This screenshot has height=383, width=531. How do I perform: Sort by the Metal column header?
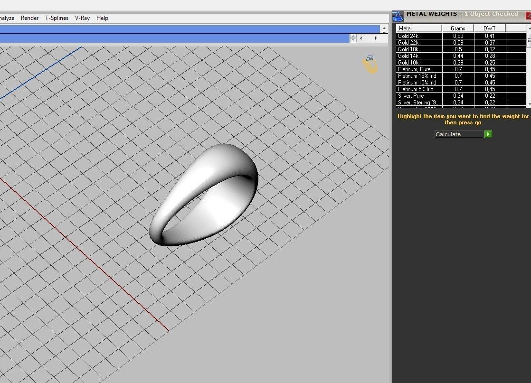tap(419, 28)
